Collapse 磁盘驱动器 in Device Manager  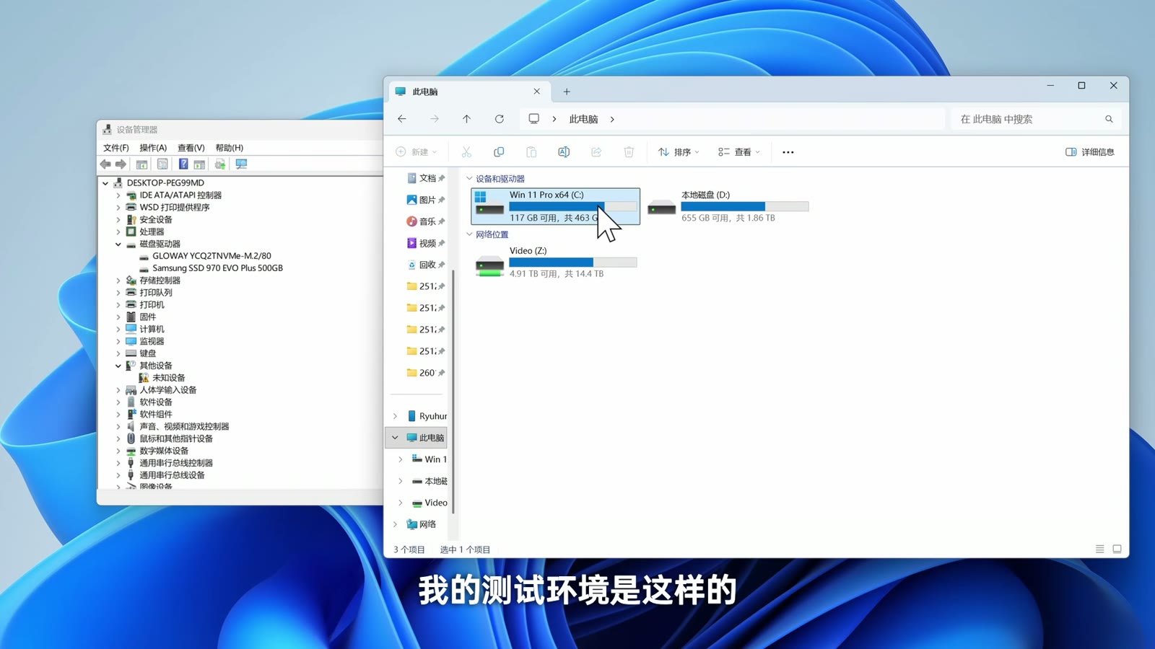(118, 244)
